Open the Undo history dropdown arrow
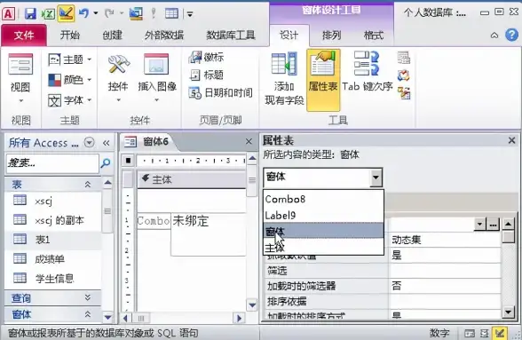Screen dimensions: 522x340 click(x=96, y=13)
